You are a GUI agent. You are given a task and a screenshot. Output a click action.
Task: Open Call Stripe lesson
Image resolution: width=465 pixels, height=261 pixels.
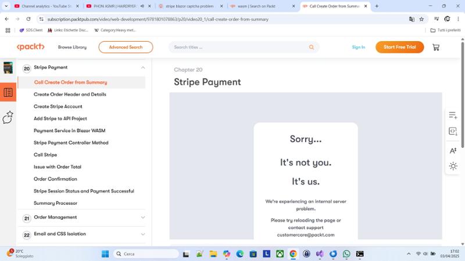coord(45,155)
